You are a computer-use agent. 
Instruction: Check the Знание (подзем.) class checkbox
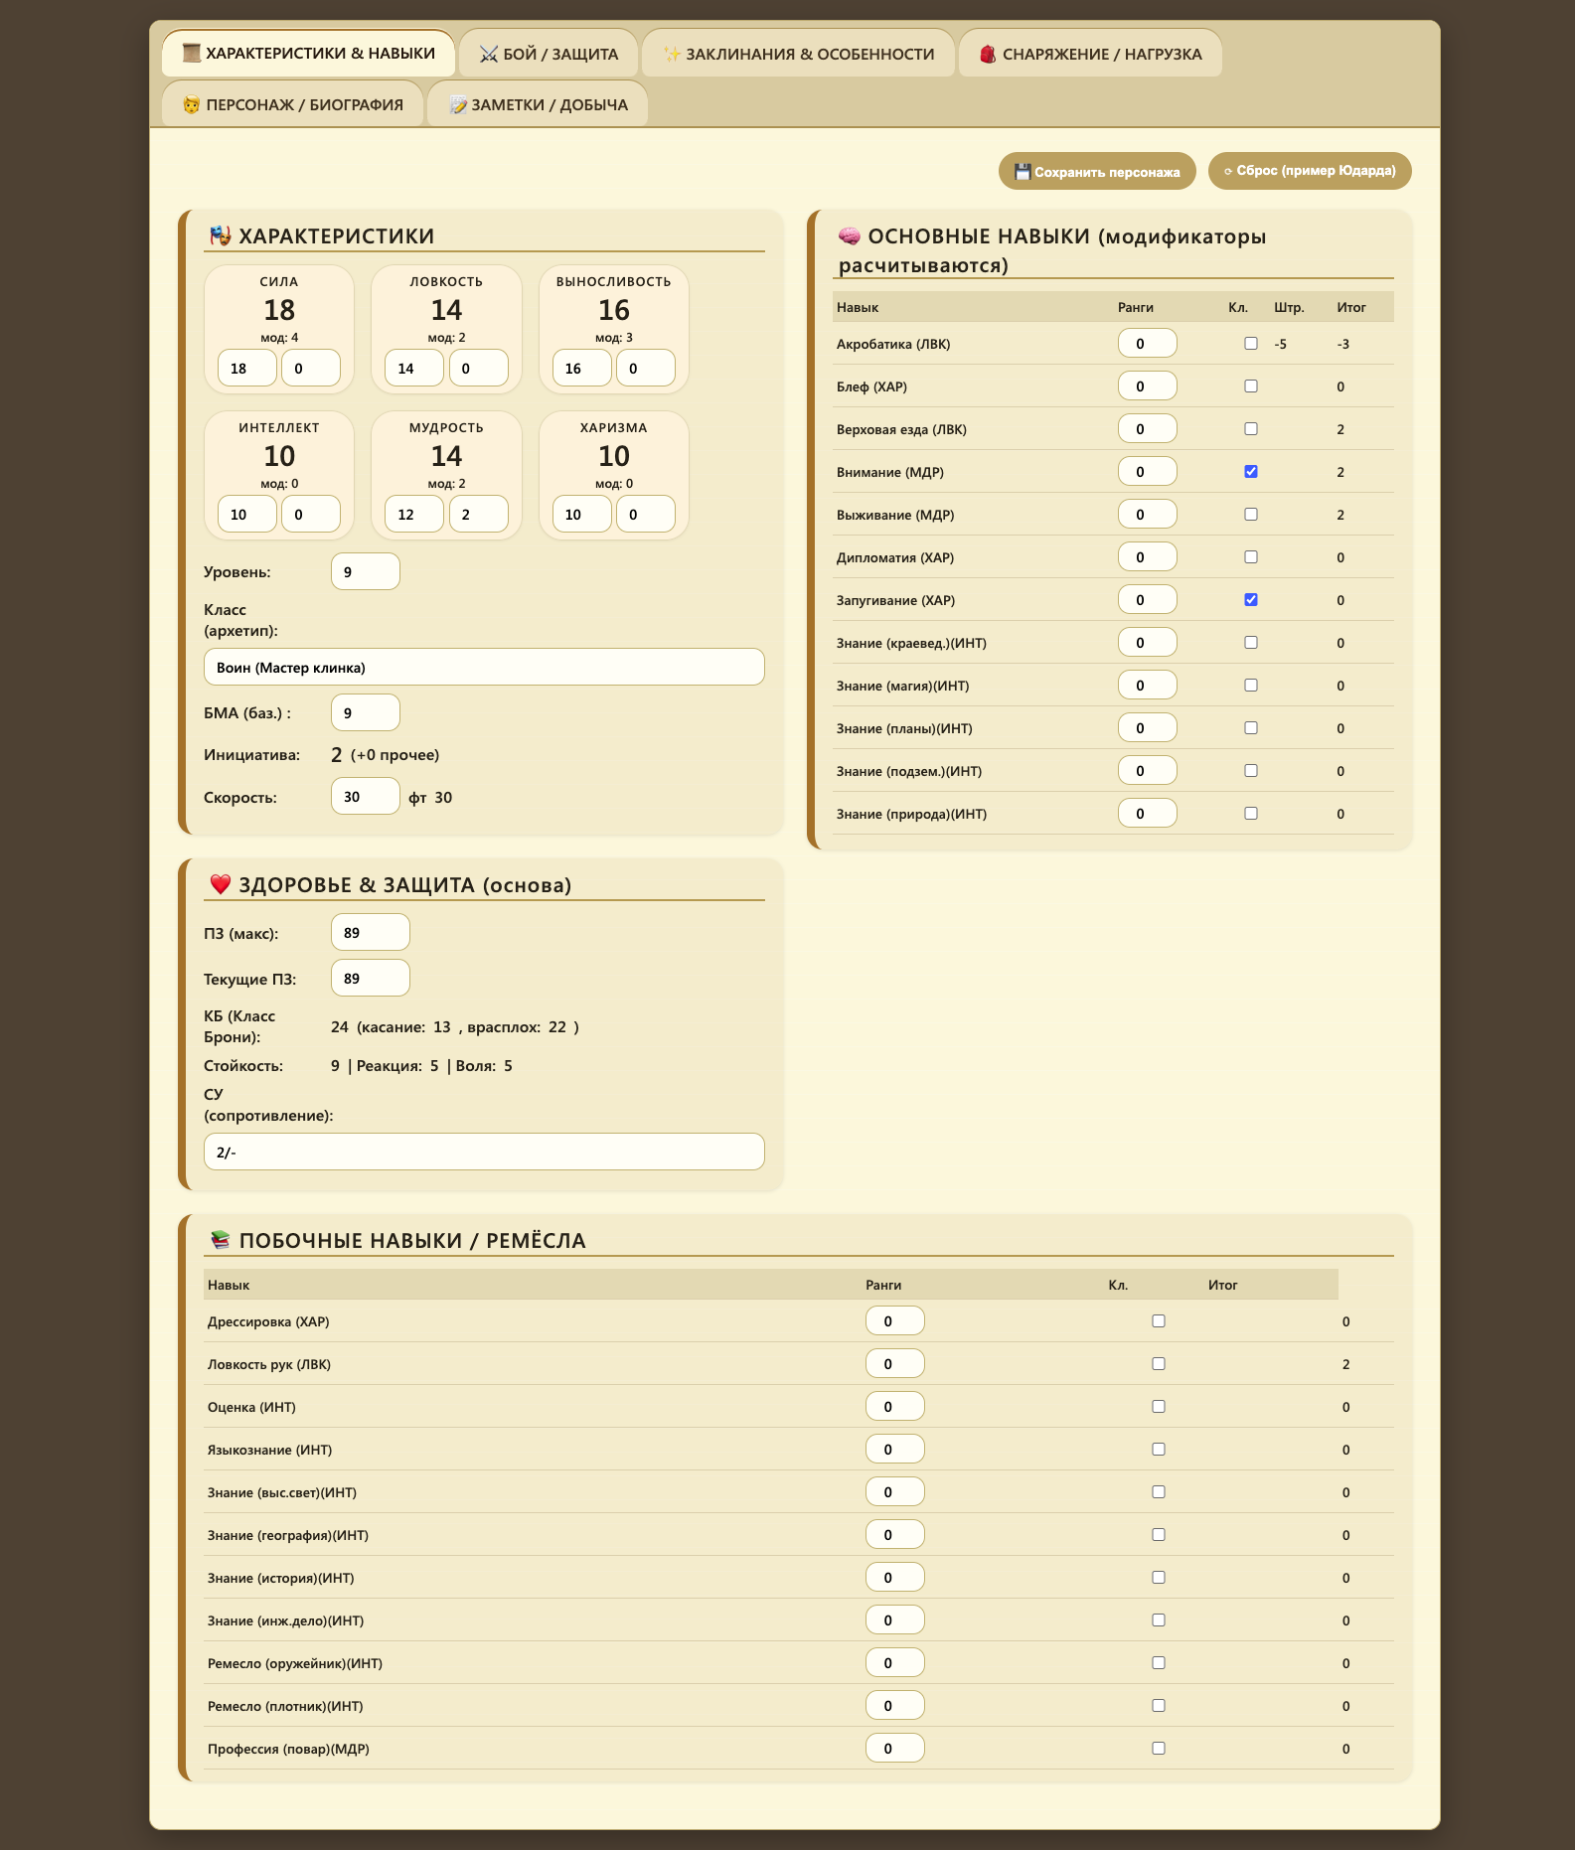point(1251,771)
